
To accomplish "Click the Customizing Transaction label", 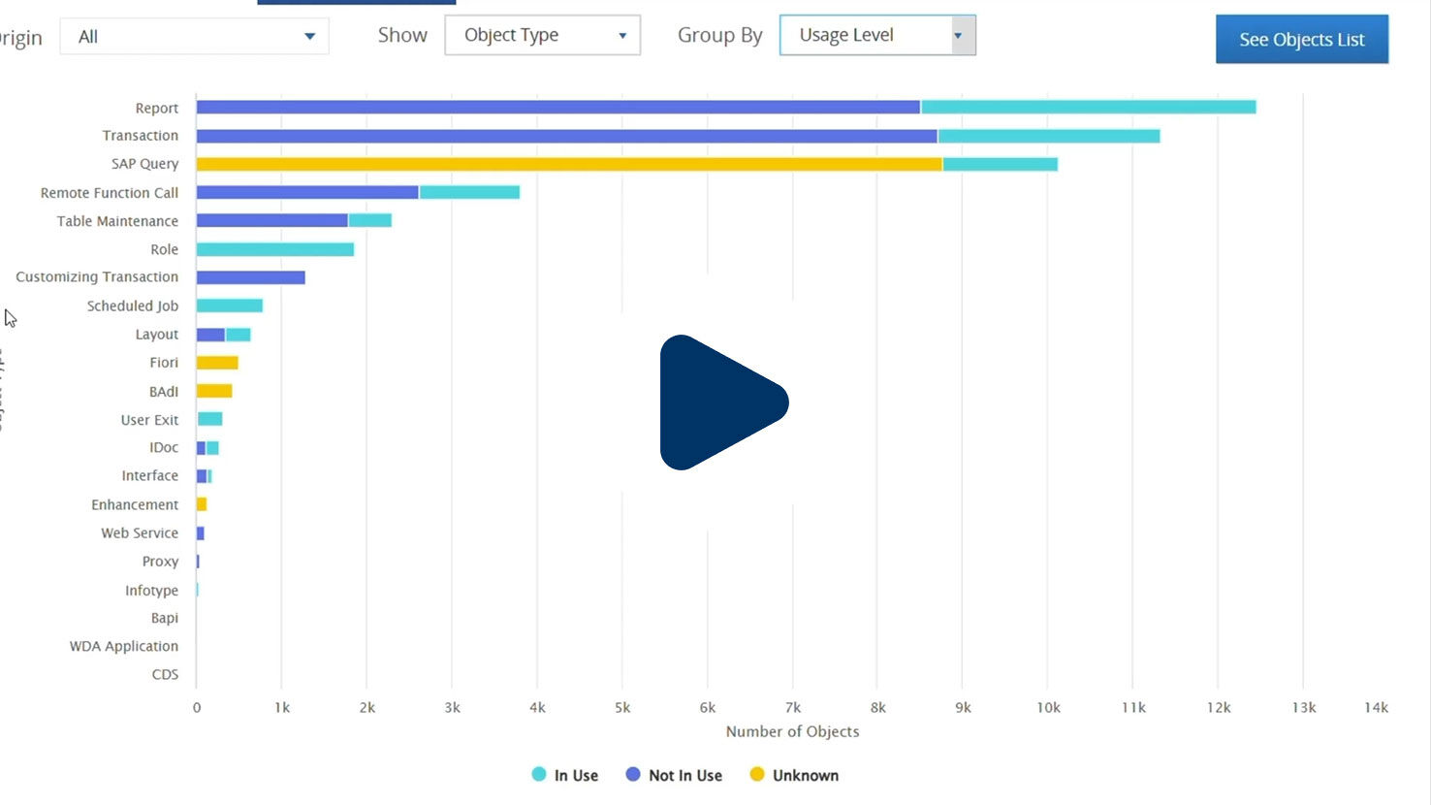I will point(97,277).
